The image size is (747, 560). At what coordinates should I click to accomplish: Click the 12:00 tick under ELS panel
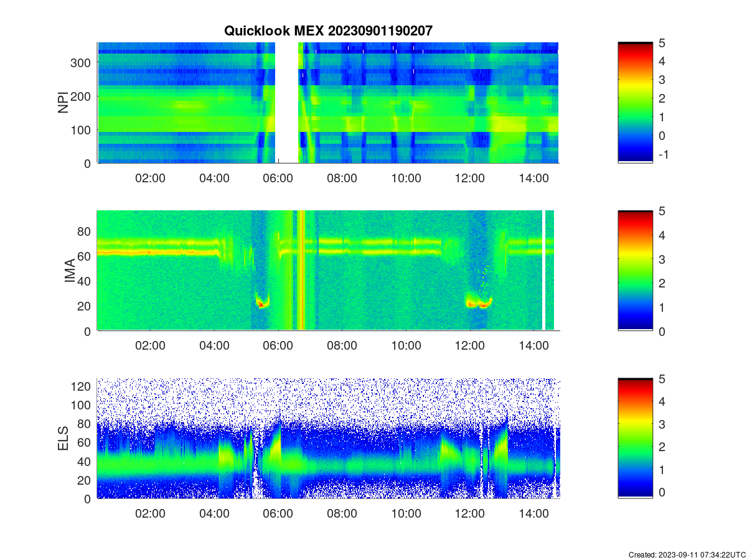470,514
